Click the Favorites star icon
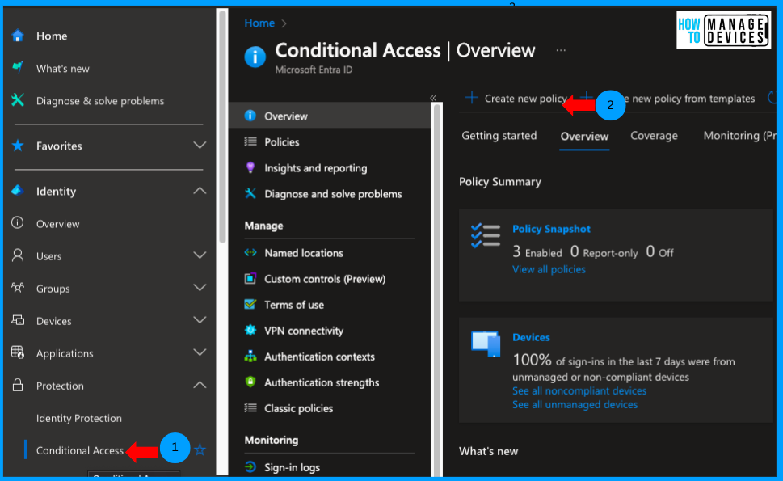The height and width of the screenshot is (481, 783). 18,146
